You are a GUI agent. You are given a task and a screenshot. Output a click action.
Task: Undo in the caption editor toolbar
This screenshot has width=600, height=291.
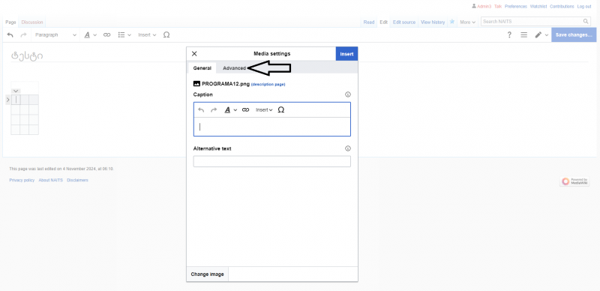201,110
